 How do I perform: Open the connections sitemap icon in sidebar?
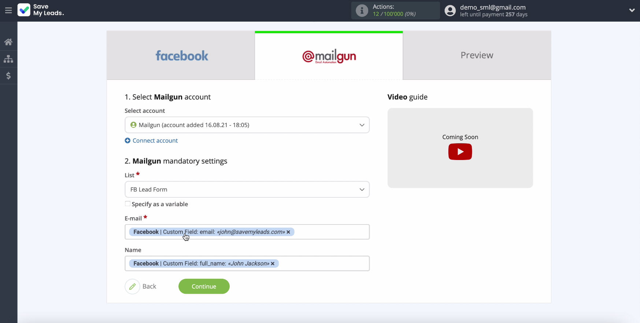[x=8, y=59]
